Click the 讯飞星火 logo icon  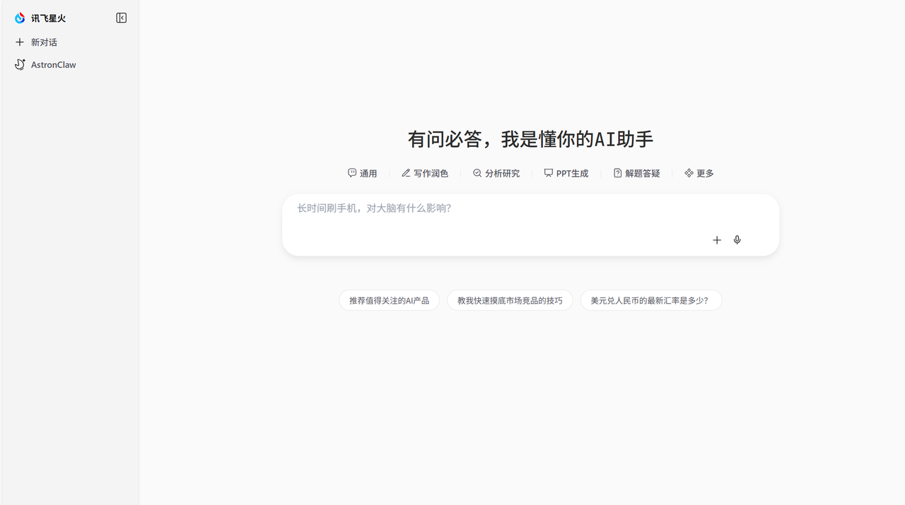point(20,18)
